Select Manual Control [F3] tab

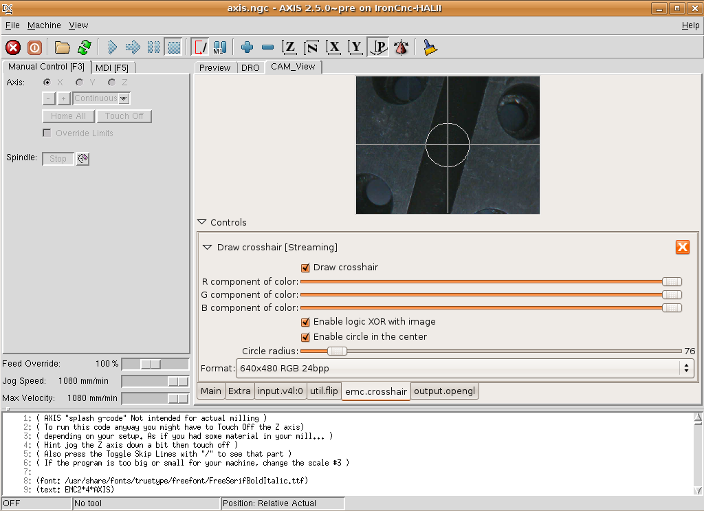(46, 67)
